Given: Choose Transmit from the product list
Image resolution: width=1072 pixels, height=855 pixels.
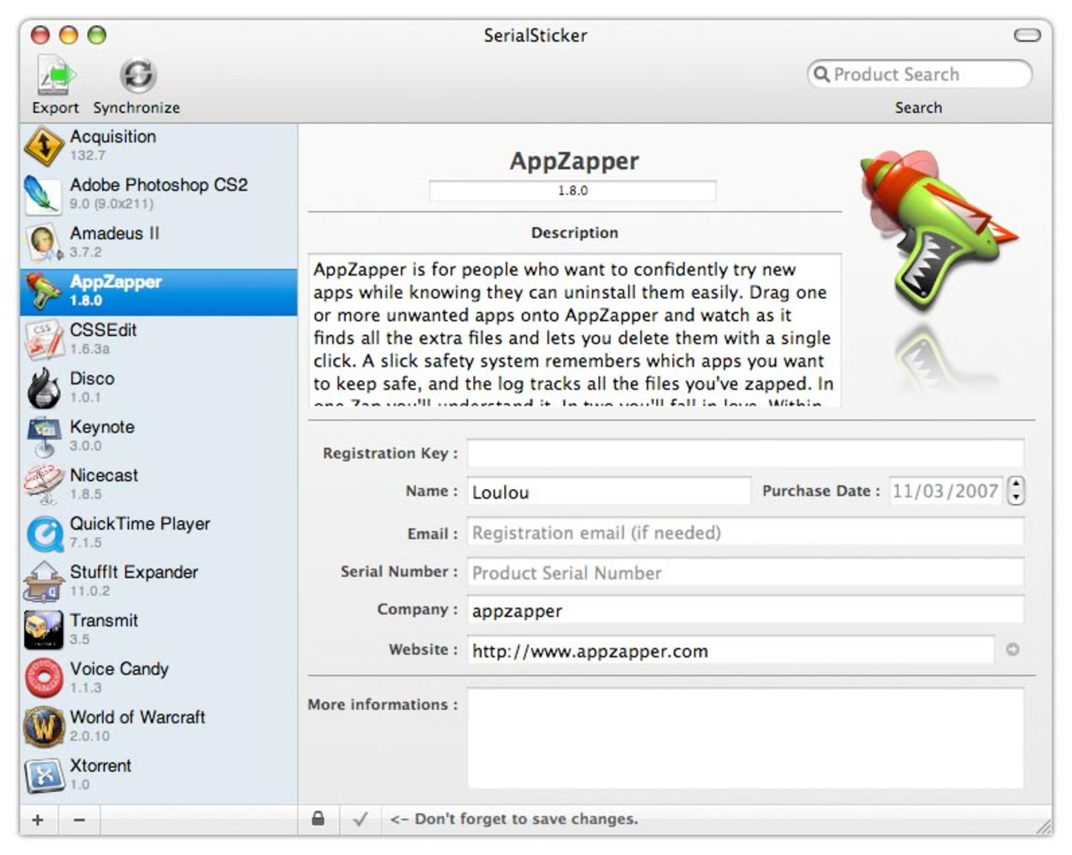Looking at the screenshot, I should click(104, 629).
